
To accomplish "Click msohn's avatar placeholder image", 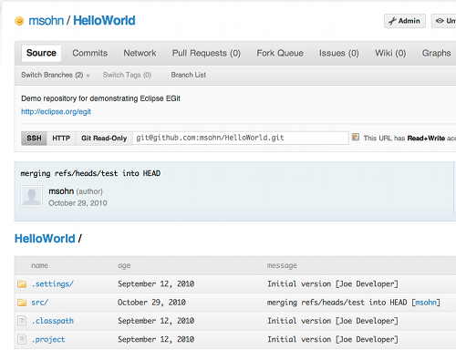I will click(31, 197).
